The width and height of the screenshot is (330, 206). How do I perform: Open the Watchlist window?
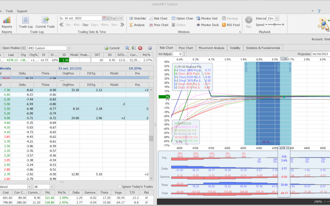[137, 18]
